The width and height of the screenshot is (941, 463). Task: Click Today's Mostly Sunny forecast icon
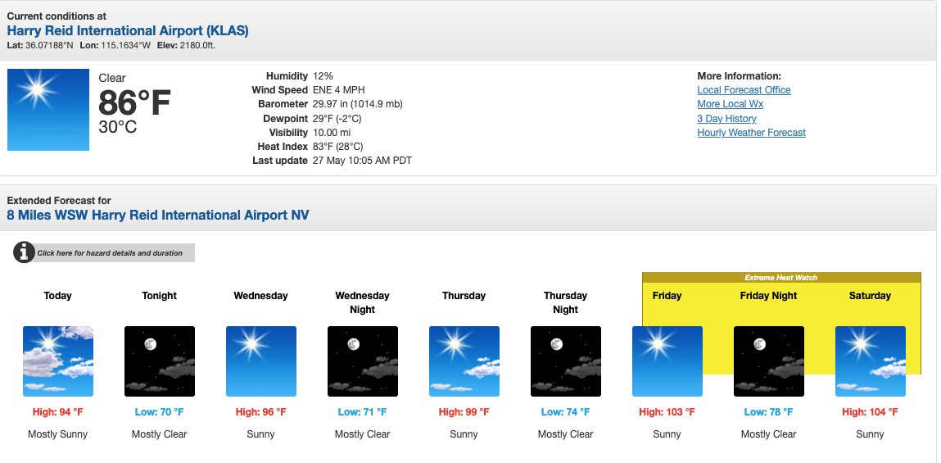coord(58,361)
